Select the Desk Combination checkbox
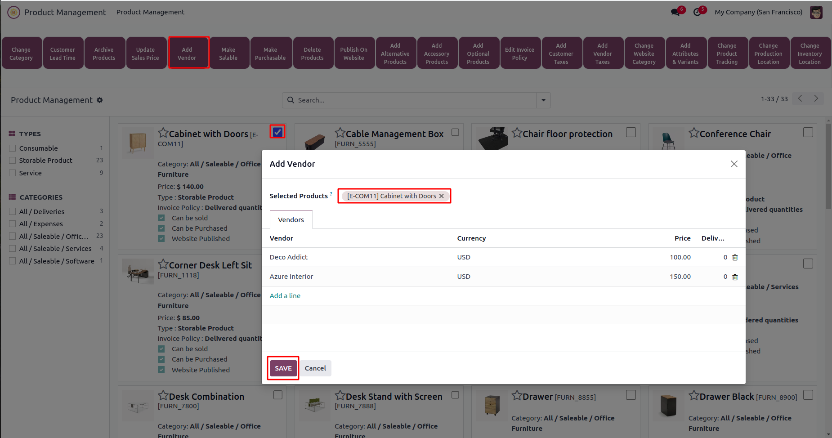 (x=278, y=395)
